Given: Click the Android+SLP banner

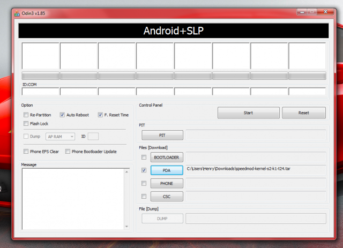Looking at the screenshot, I should click(174, 31).
